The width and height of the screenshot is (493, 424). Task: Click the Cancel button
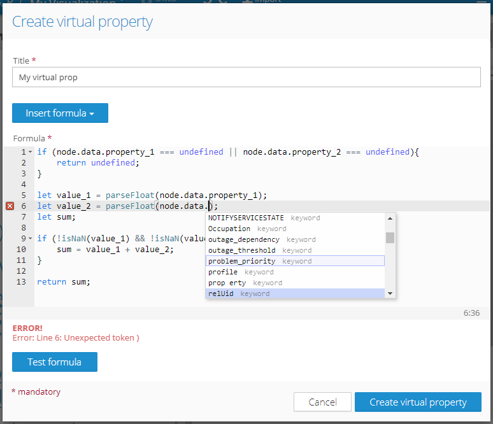point(322,402)
